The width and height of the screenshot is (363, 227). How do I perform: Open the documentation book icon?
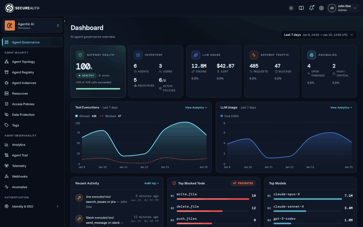pyautogui.click(x=301, y=8)
